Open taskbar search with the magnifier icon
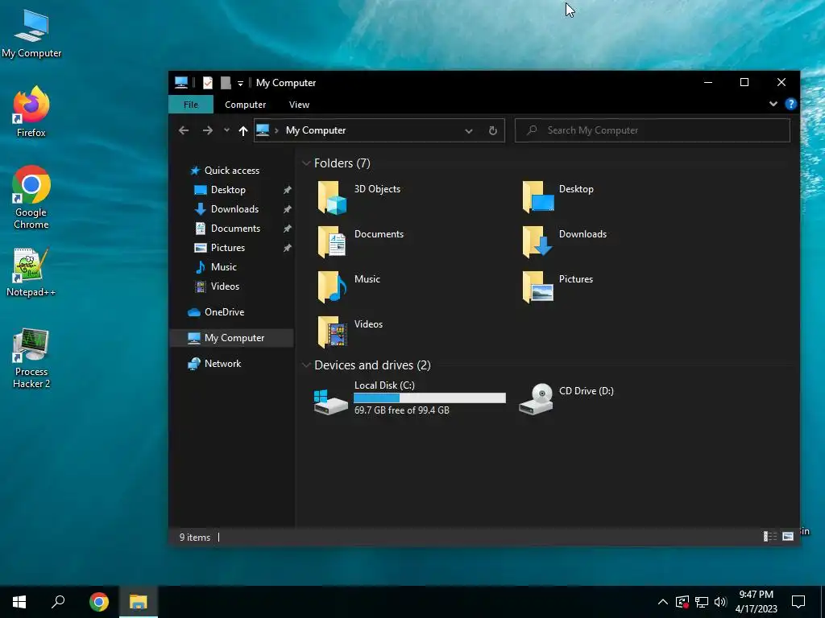The image size is (825, 618). 58,602
